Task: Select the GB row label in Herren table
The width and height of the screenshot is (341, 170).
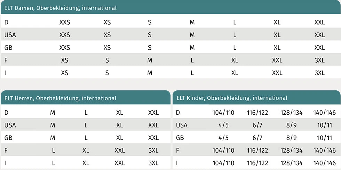Action: 8,138
